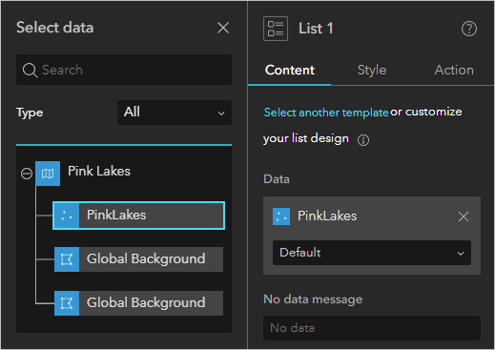Click the magnifier search icon
This screenshot has width=495, height=350.
(x=30, y=70)
